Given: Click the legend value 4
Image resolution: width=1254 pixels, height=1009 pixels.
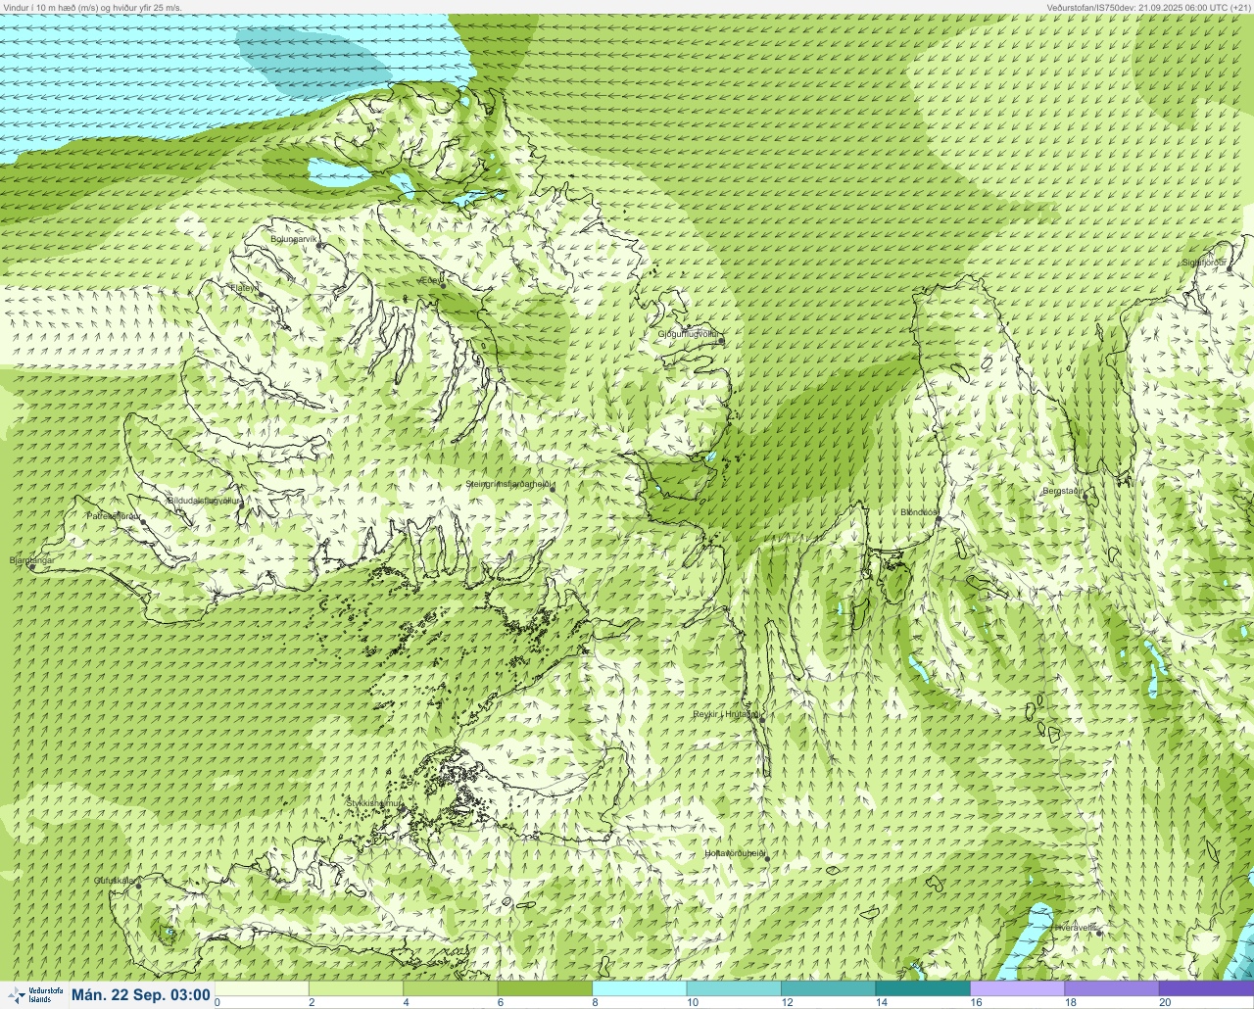Looking at the screenshot, I should coord(407,1002).
